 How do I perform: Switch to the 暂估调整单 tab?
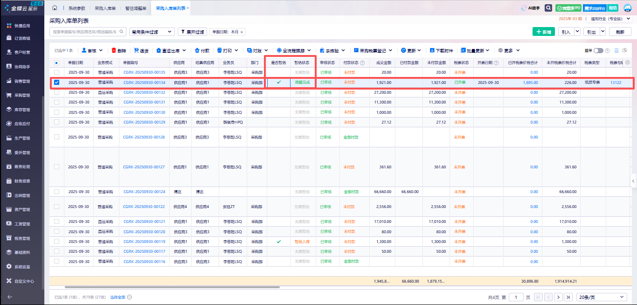[x=135, y=8]
